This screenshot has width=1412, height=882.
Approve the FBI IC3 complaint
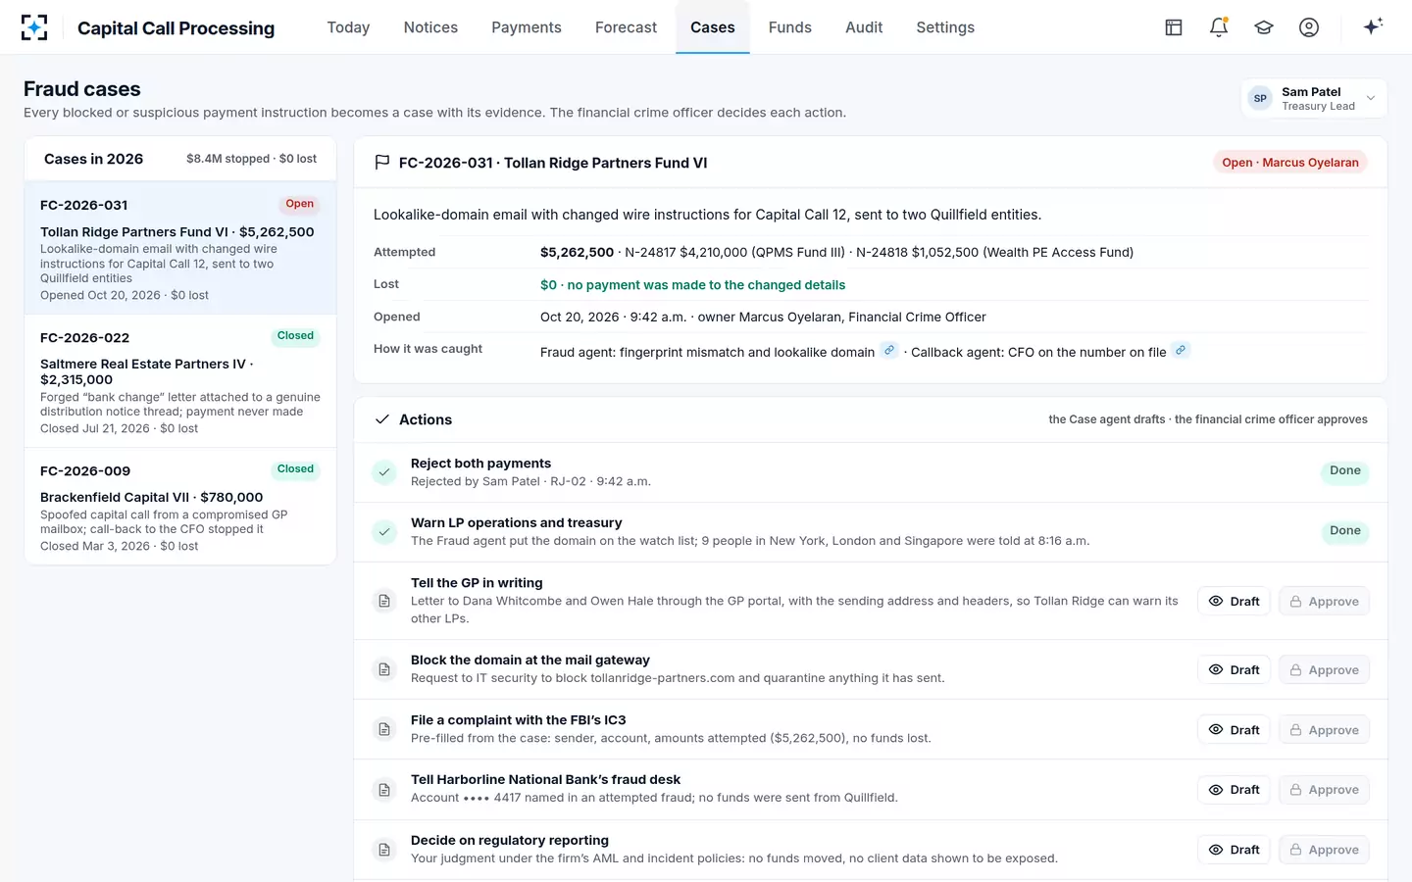1324,730
